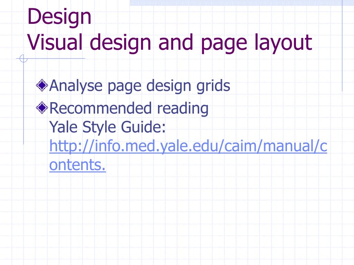
Task: Click the diamond bullet beside "Recommended reading"
Action: click(x=42, y=108)
